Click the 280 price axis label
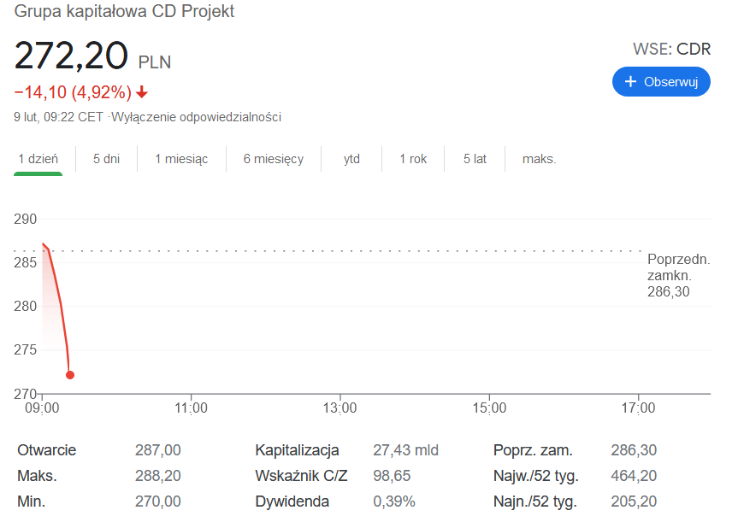Image resolution: width=744 pixels, height=522 pixels. (x=25, y=306)
